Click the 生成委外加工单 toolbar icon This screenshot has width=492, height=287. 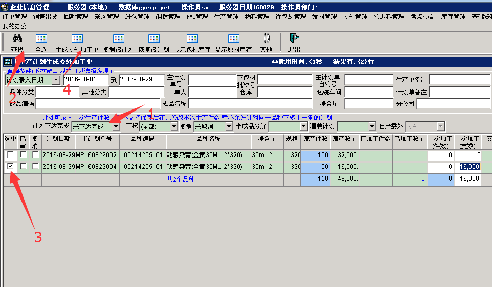point(77,39)
